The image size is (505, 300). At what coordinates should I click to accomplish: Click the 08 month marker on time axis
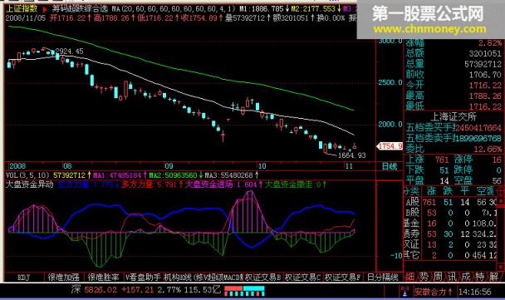click(67, 166)
